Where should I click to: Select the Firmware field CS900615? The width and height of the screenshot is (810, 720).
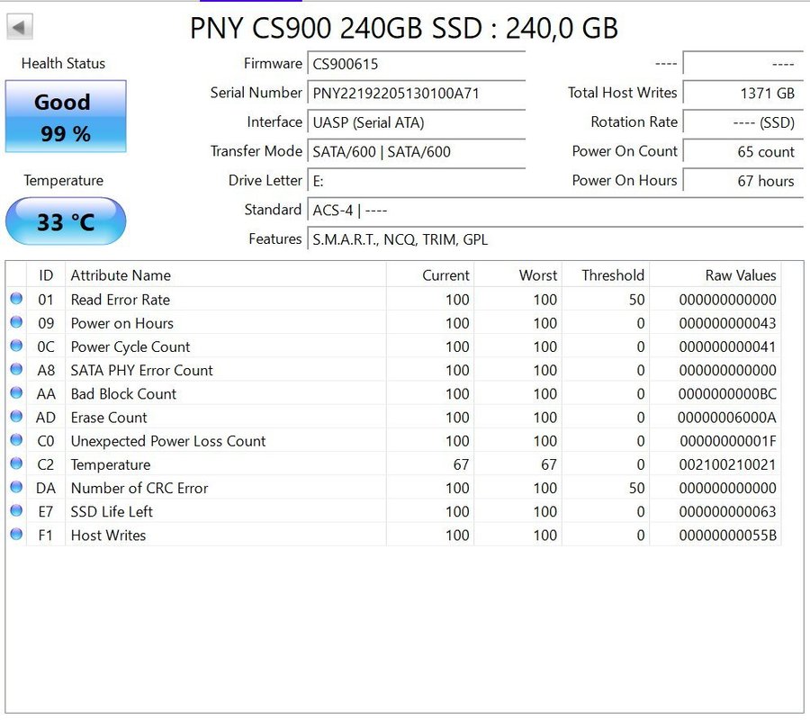point(417,64)
